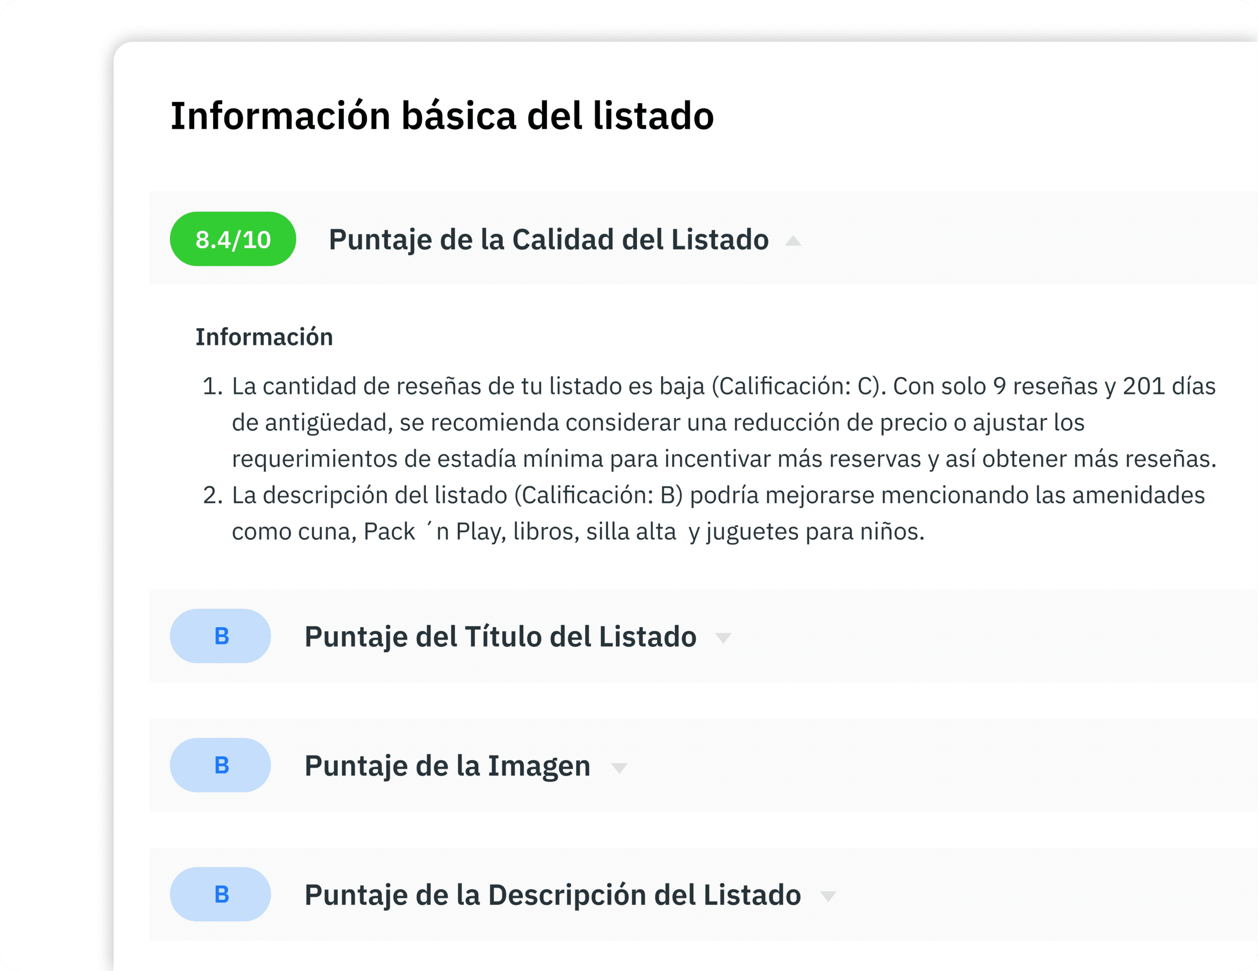Viewport: 1258px width, 971px height.
Task: Open the Puntaje de la Imagen section
Action: click(447, 766)
